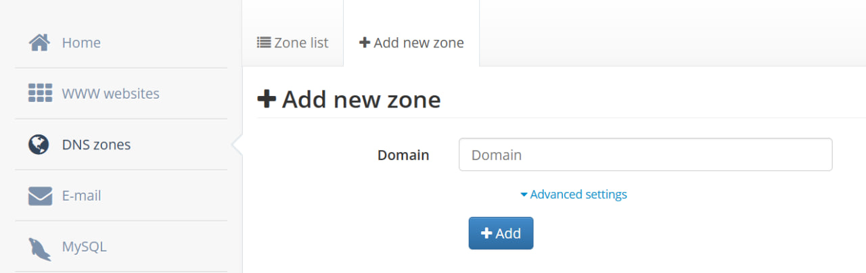Click the bold Domain field label
Screen dimensions: 866x273
coord(403,155)
